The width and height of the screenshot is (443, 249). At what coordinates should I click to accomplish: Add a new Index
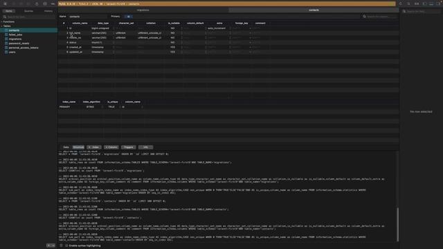(x=94, y=147)
